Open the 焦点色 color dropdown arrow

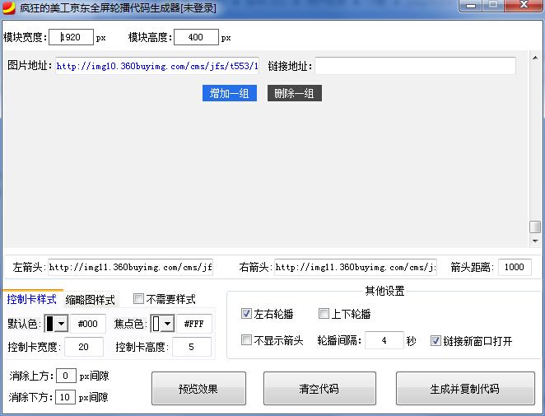(x=167, y=324)
